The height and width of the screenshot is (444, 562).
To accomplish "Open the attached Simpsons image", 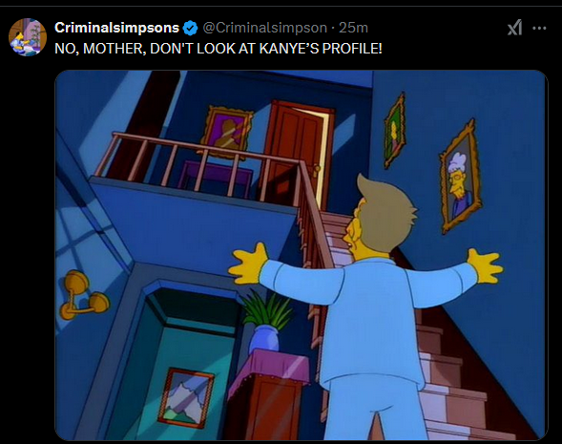I will (x=302, y=255).
